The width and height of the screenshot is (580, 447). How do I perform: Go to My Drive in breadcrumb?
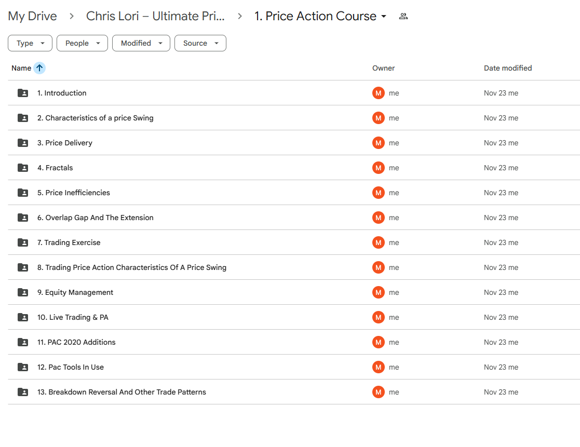point(32,17)
